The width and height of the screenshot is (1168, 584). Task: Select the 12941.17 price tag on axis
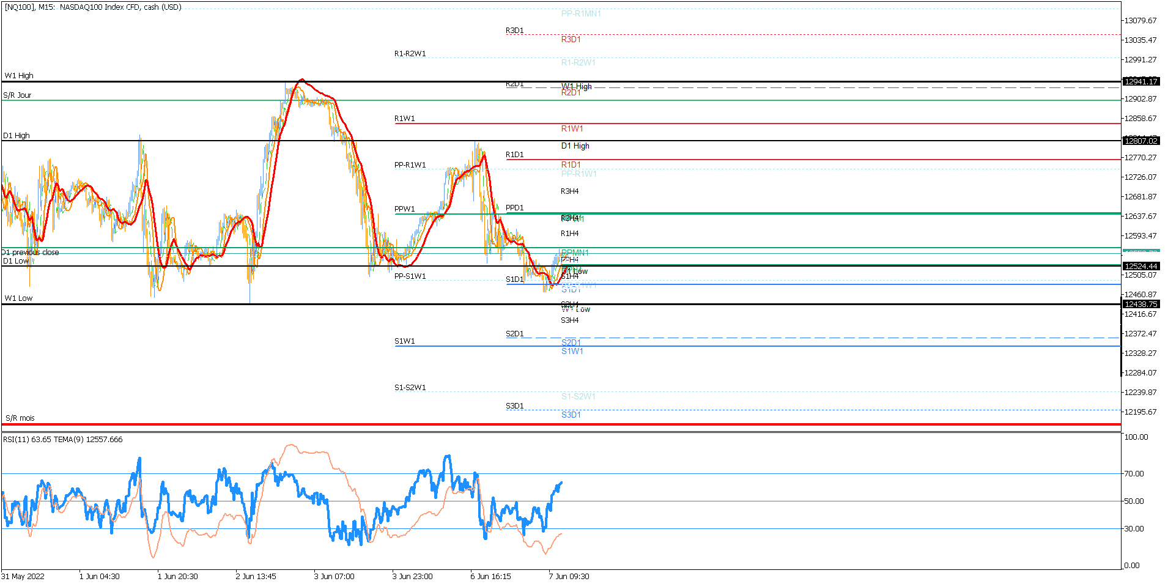[x=1141, y=81]
